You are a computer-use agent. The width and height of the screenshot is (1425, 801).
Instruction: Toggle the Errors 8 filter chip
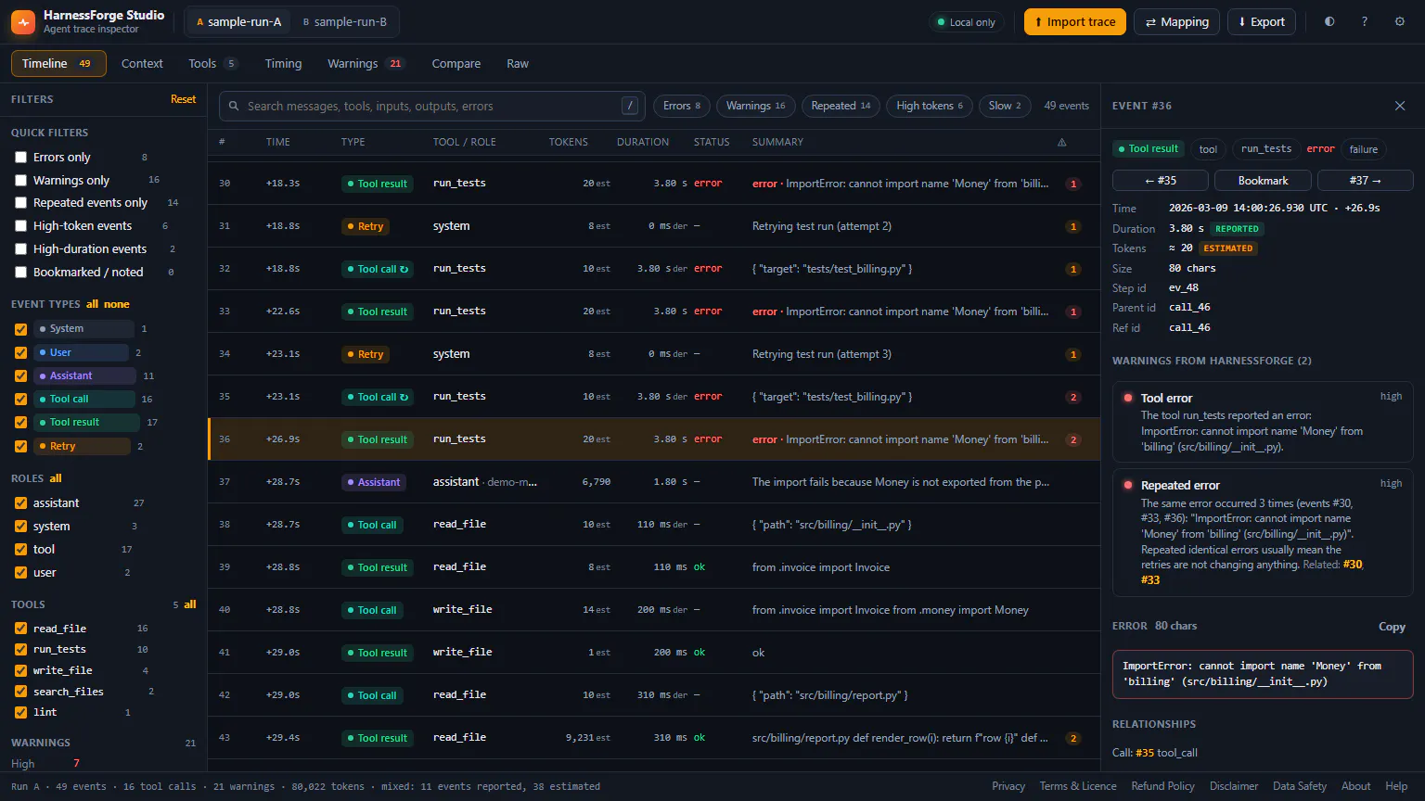coord(681,106)
